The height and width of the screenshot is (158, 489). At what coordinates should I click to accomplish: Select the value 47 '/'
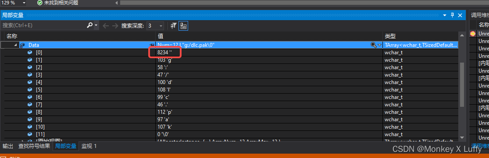163,75
